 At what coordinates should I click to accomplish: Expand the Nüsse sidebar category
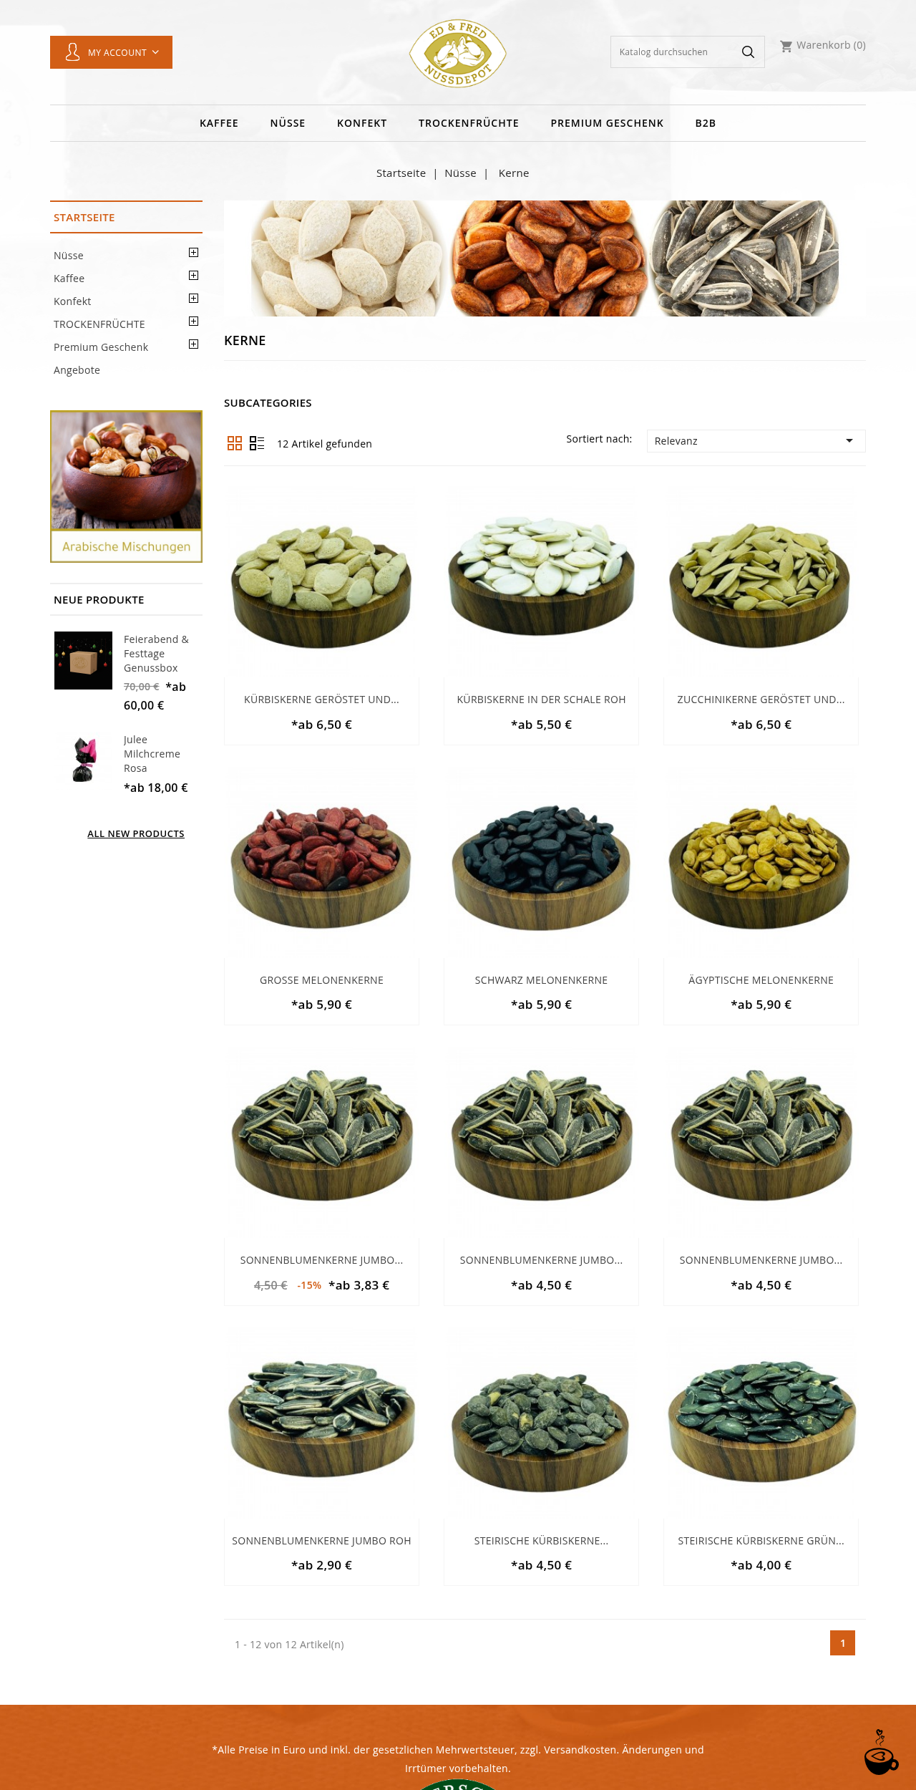193,253
